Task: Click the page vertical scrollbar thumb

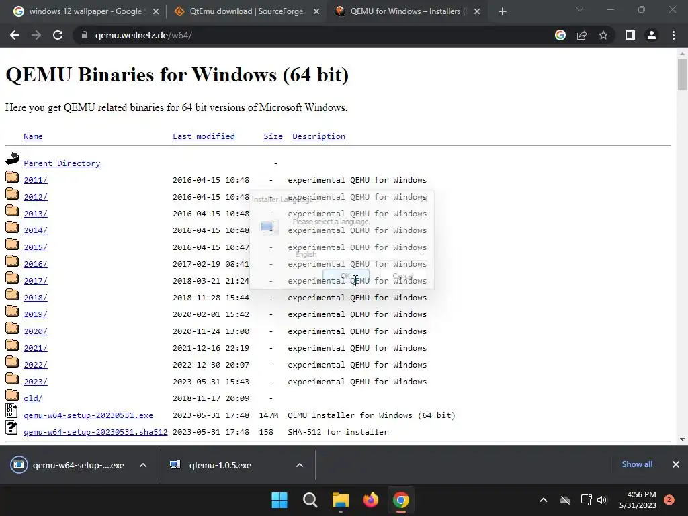Action: pos(682,74)
